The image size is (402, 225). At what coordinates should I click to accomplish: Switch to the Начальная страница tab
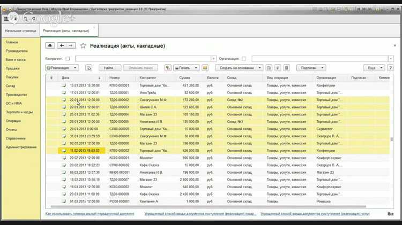(x=20, y=31)
